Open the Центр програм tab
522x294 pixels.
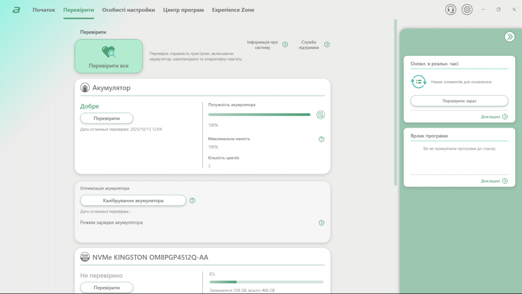click(x=183, y=10)
